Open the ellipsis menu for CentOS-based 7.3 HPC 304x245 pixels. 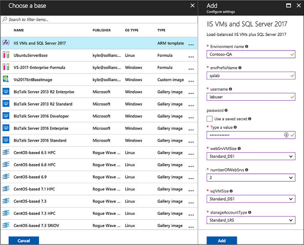[191, 215]
